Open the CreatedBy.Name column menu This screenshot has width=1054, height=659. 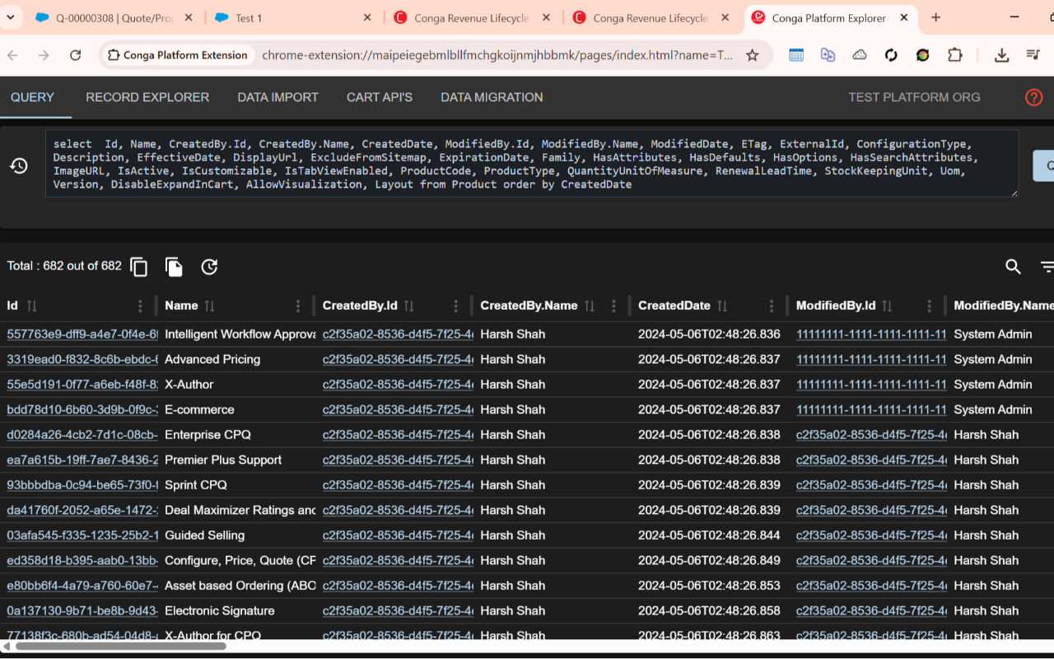(614, 306)
